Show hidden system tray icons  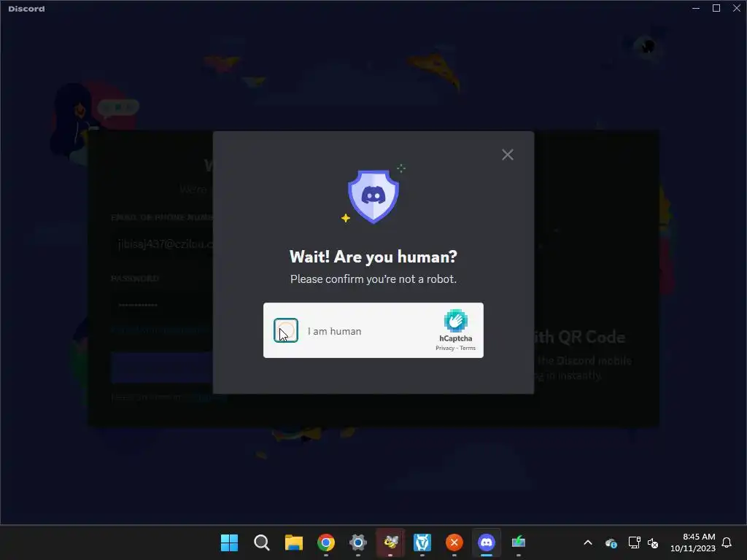(x=588, y=542)
